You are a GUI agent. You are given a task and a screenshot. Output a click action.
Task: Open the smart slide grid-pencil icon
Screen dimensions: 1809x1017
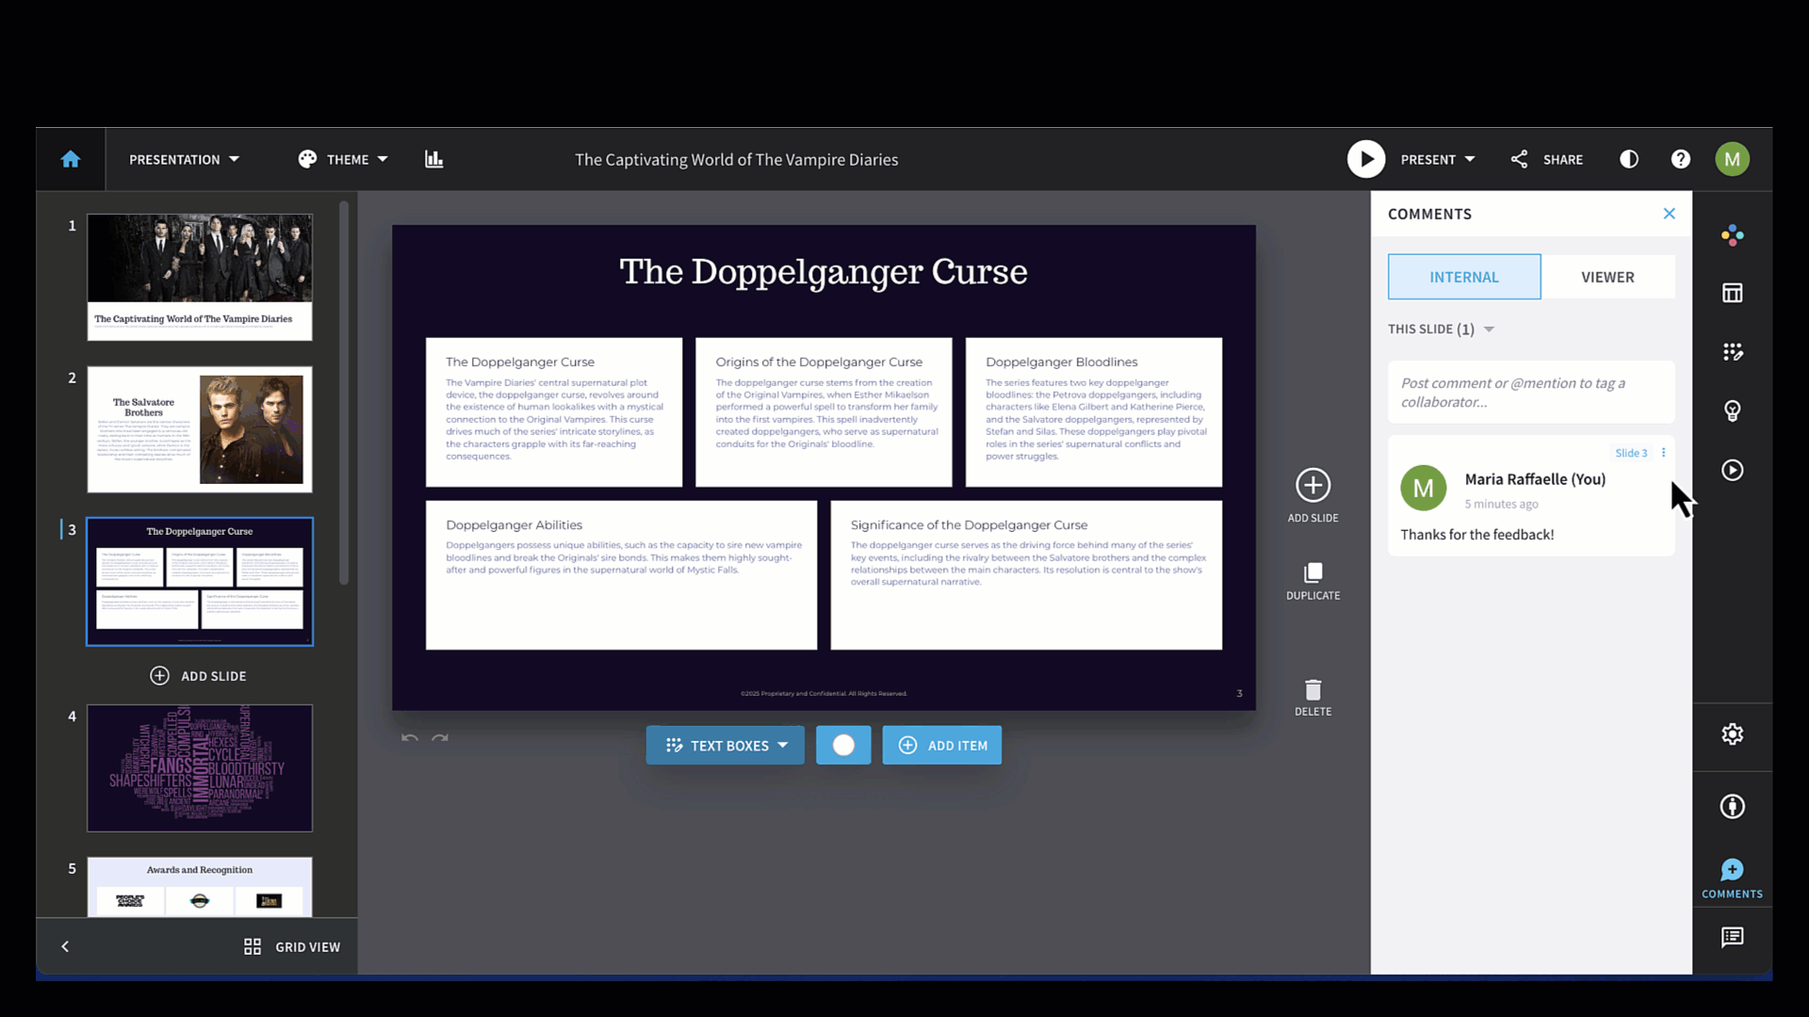click(x=1732, y=352)
